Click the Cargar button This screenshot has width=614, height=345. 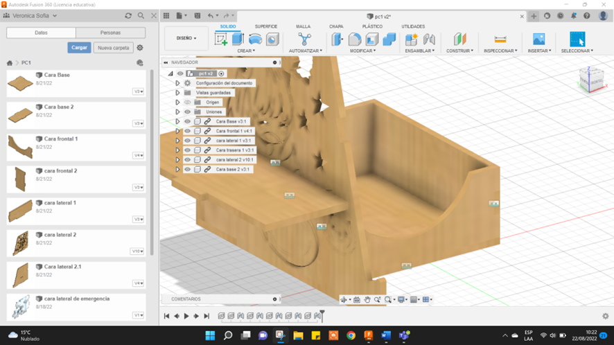79,47
